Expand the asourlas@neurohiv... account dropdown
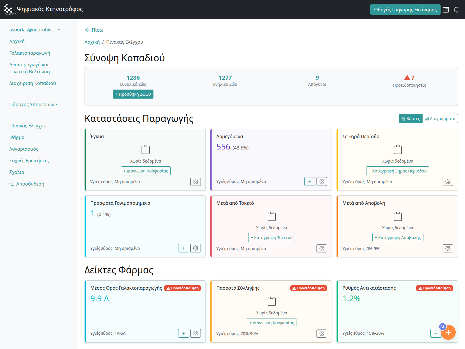Screen dimensions: 465x349 tap(34, 30)
